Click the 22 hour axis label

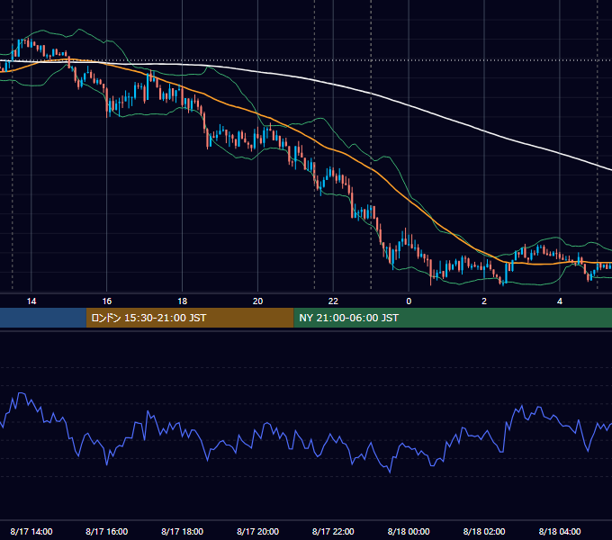(333, 301)
